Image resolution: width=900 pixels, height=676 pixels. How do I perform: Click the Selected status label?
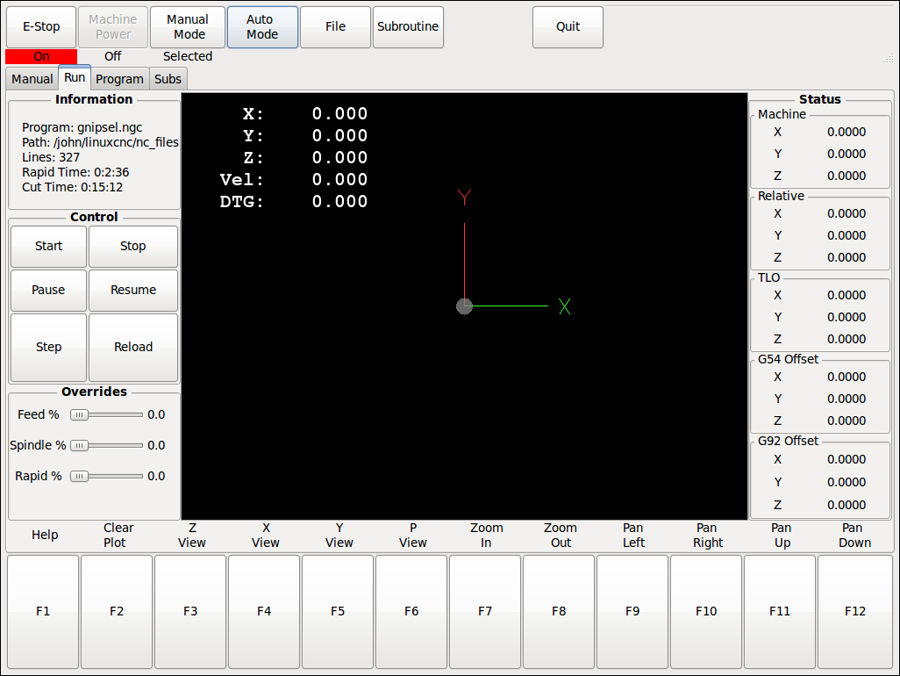coord(188,56)
